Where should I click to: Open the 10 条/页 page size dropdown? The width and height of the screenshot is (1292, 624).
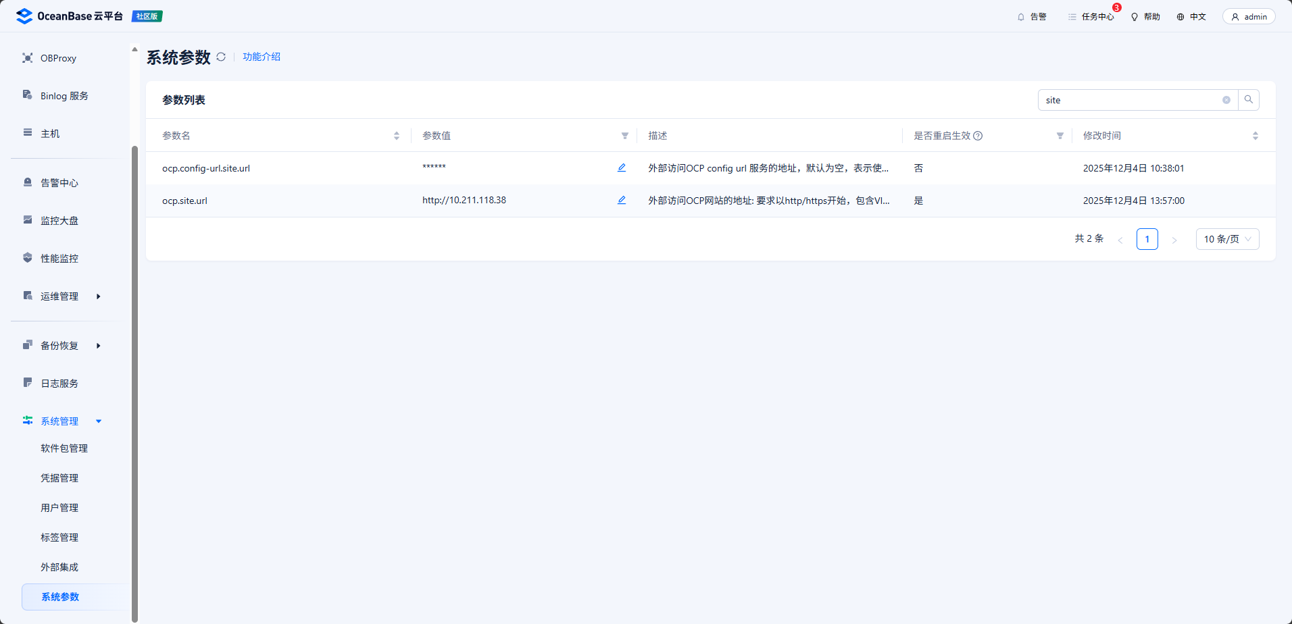coord(1227,239)
